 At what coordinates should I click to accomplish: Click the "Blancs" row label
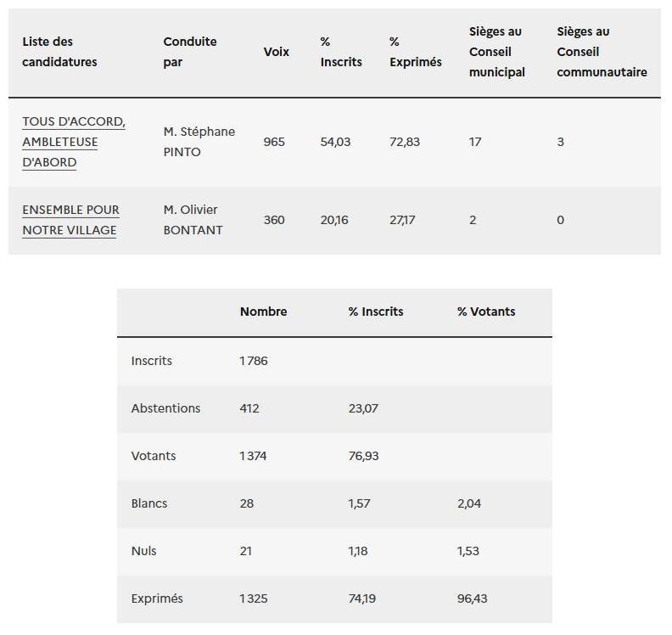(149, 503)
